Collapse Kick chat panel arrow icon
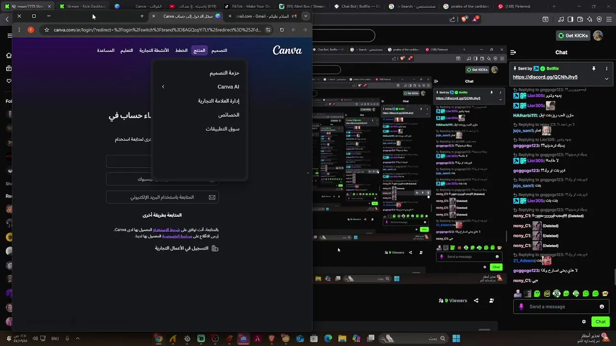The width and height of the screenshot is (616, 346). pyautogui.click(x=513, y=52)
